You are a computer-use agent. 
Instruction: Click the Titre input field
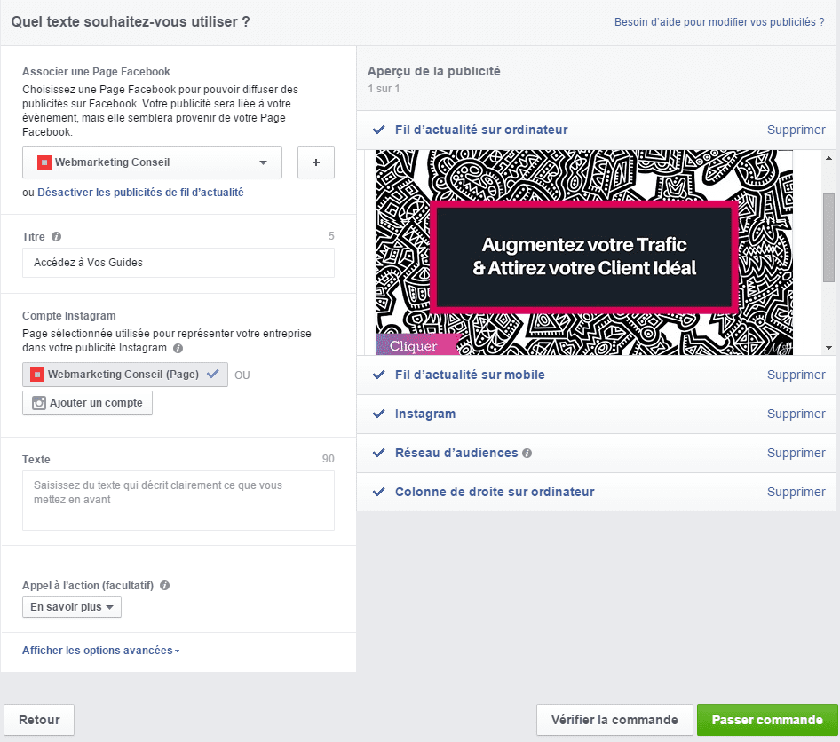178,263
